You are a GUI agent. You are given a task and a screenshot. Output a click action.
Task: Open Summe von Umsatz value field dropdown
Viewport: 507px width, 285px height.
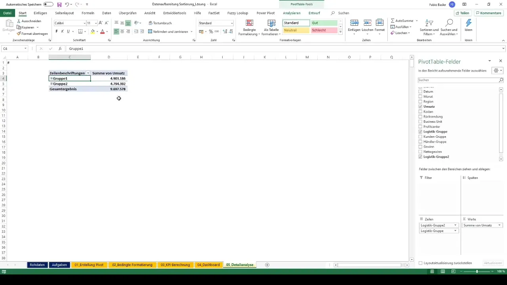click(x=499, y=225)
